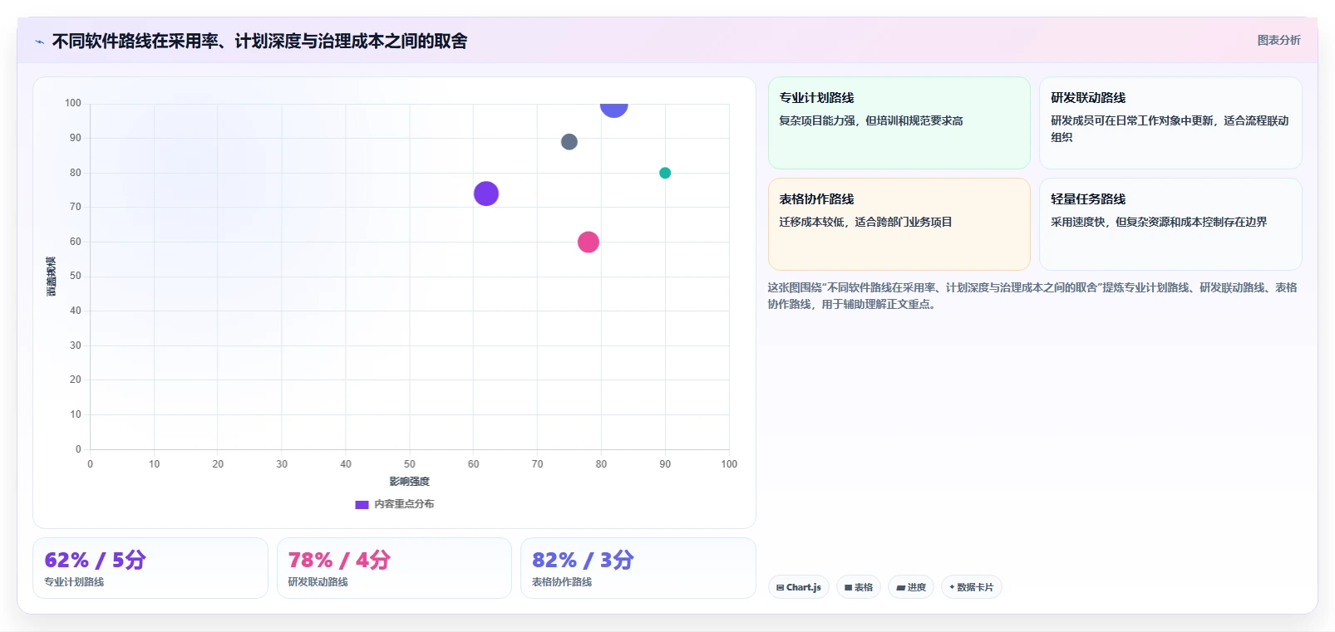Click 复杂项目能力强 description text

(x=871, y=120)
